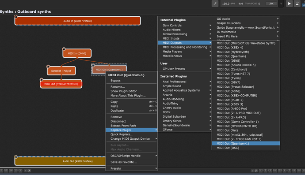
Task: Click corner circle icon on MIDI Out (HYDRASYNTH DR) block
Action: pos(41,79)
